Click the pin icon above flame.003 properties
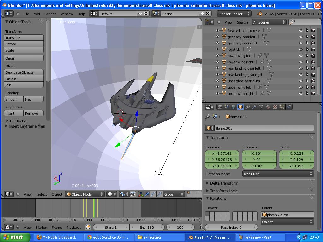323x242 pixels. (208, 117)
